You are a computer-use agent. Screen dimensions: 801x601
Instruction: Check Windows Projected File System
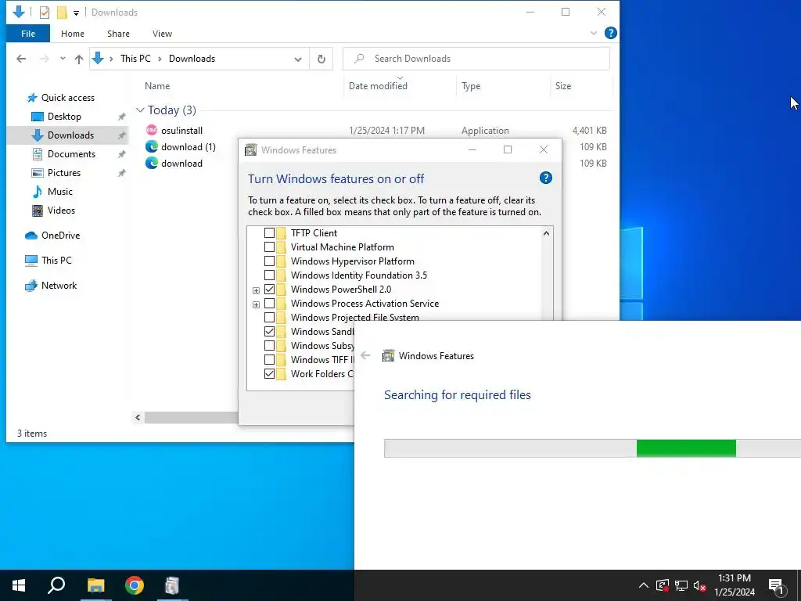click(x=269, y=318)
